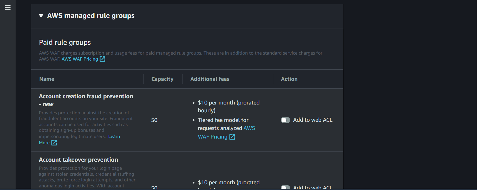Collapse the AWS managed rule groups section
This screenshot has height=190, width=477.
41,16
